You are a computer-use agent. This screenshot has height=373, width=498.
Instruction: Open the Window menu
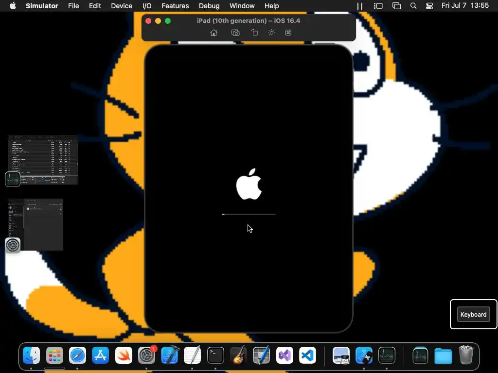click(x=242, y=6)
